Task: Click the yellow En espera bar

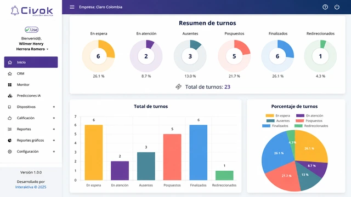Action: coord(94,153)
